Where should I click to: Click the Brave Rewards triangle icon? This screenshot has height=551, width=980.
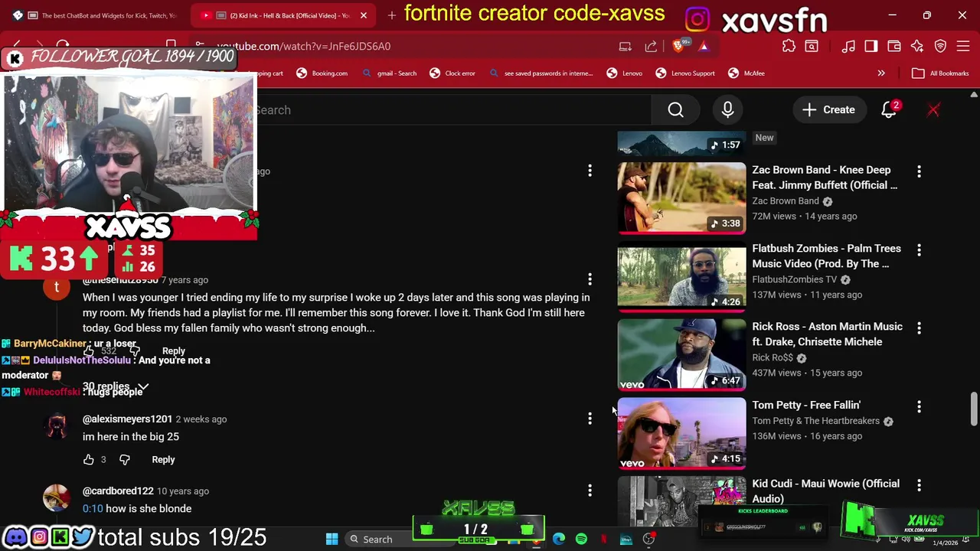(x=704, y=47)
